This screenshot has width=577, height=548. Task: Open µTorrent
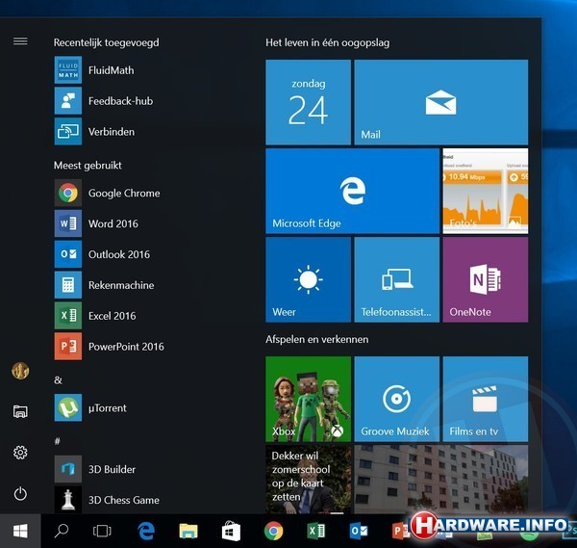[x=147, y=407]
